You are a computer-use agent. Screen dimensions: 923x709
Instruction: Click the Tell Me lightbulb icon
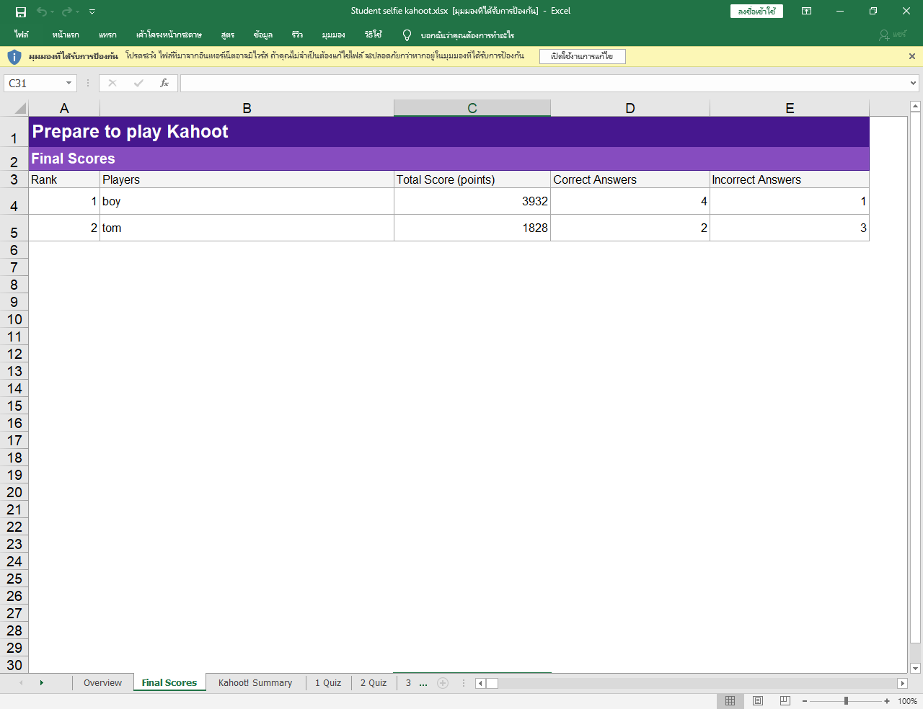[x=407, y=35]
